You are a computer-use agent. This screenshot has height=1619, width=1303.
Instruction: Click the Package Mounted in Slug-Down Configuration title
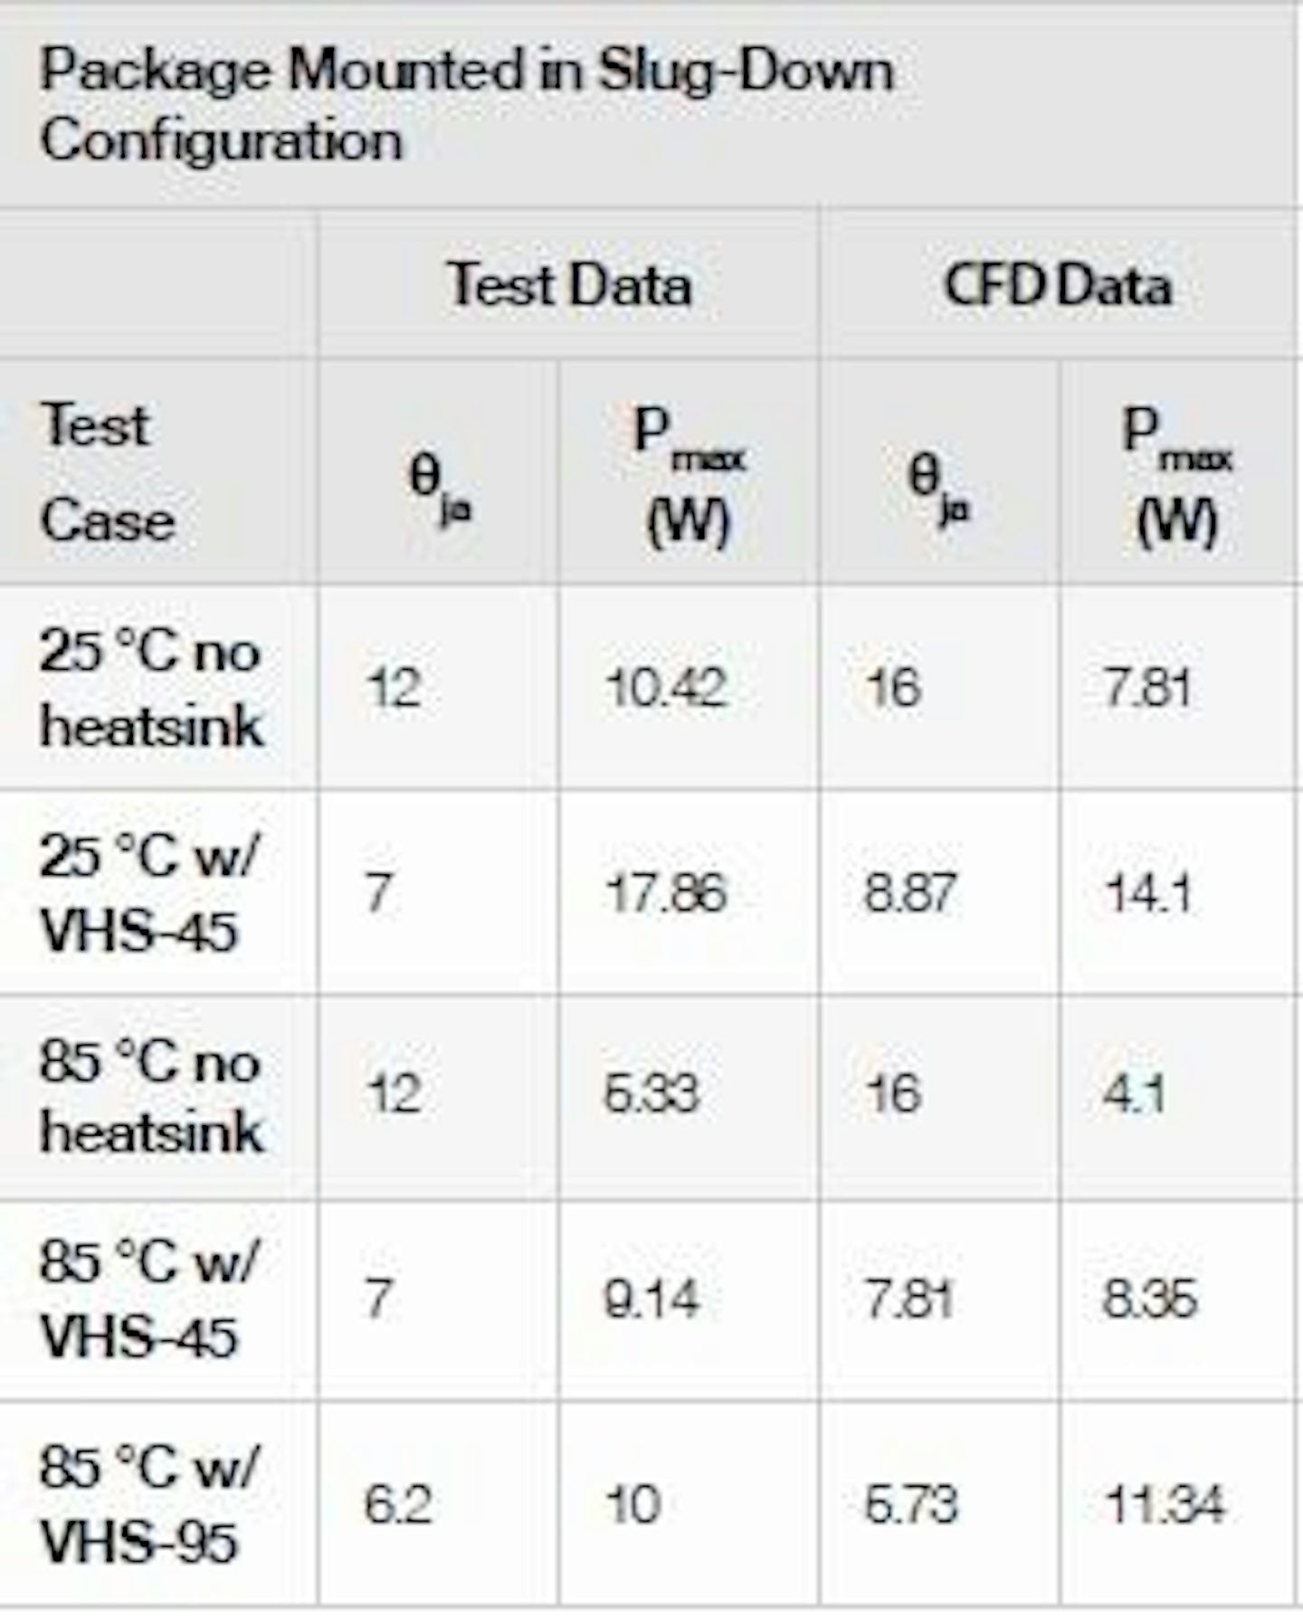[466, 105]
